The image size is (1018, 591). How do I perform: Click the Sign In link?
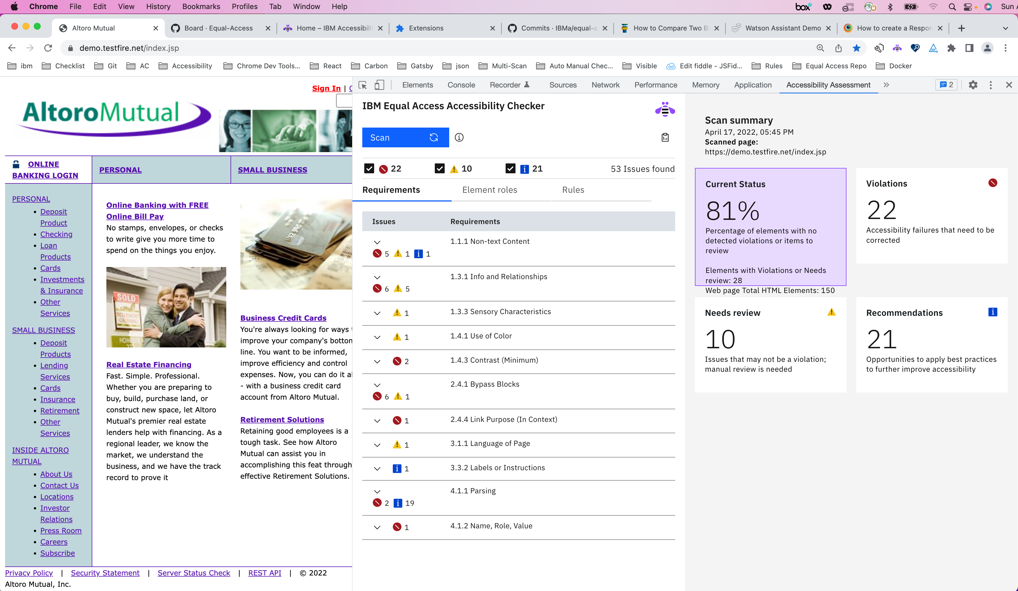(x=326, y=88)
